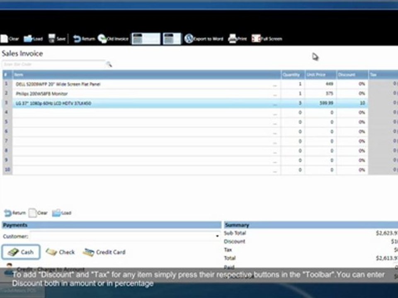The width and height of the screenshot is (398, 298).
Task: Click the Item column header
Action: [x=147, y=75]
